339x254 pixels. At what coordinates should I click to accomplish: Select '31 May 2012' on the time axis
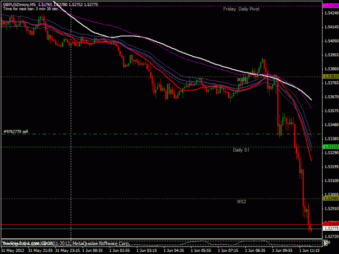(12, 251)
